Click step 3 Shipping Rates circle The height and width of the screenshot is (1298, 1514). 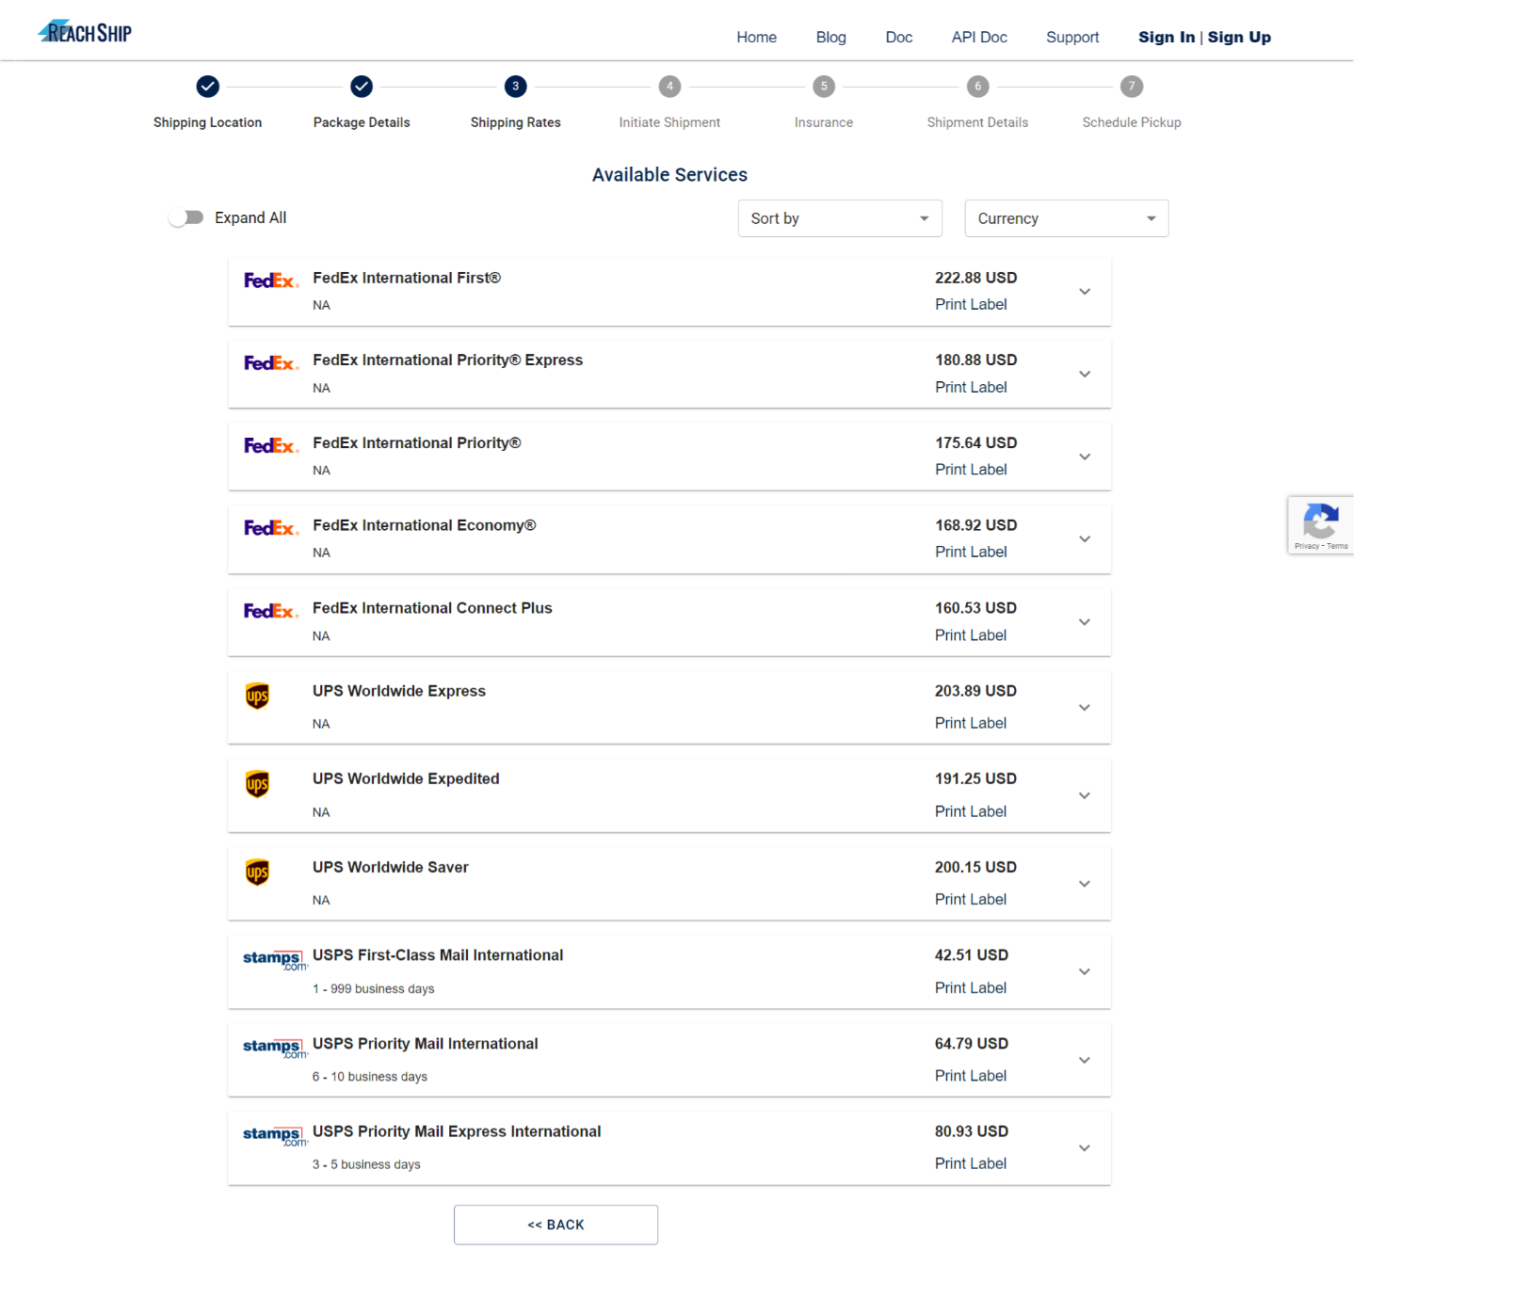pos(515,87)
